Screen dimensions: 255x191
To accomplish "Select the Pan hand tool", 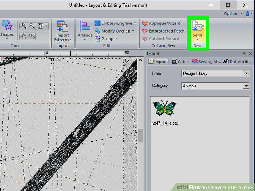I will [23, 36].
